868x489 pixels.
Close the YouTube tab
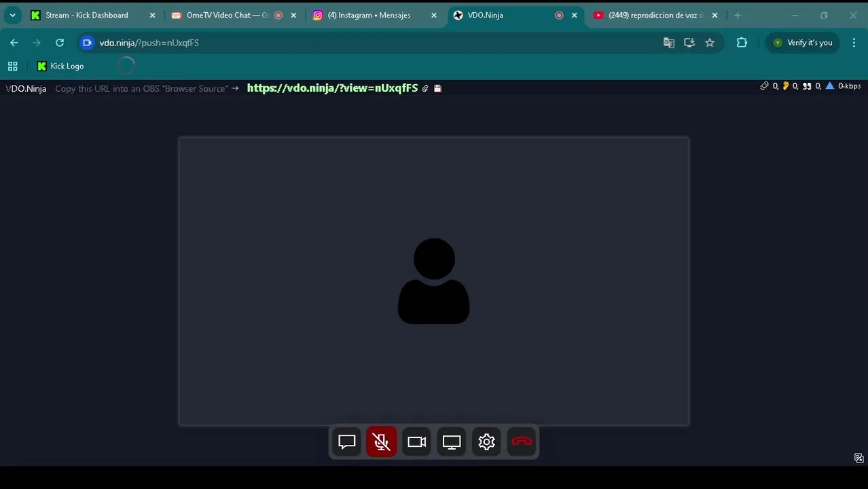click(x=715, y=15)
